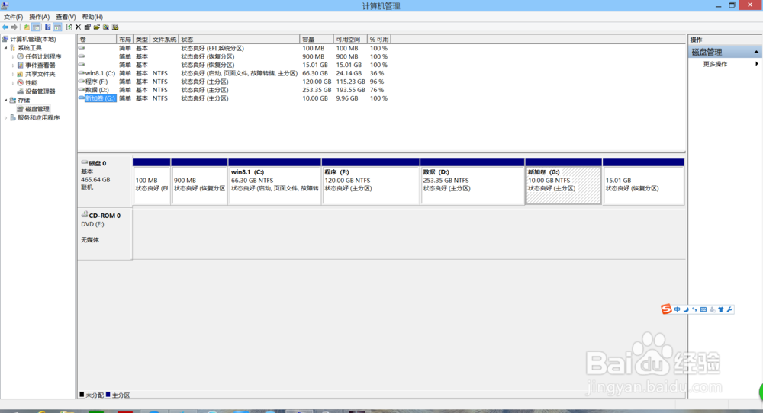763x413 pixels.
Task: Toggle the Show/Hide Console Tree toolbar icon
Action: pos(36,27)
